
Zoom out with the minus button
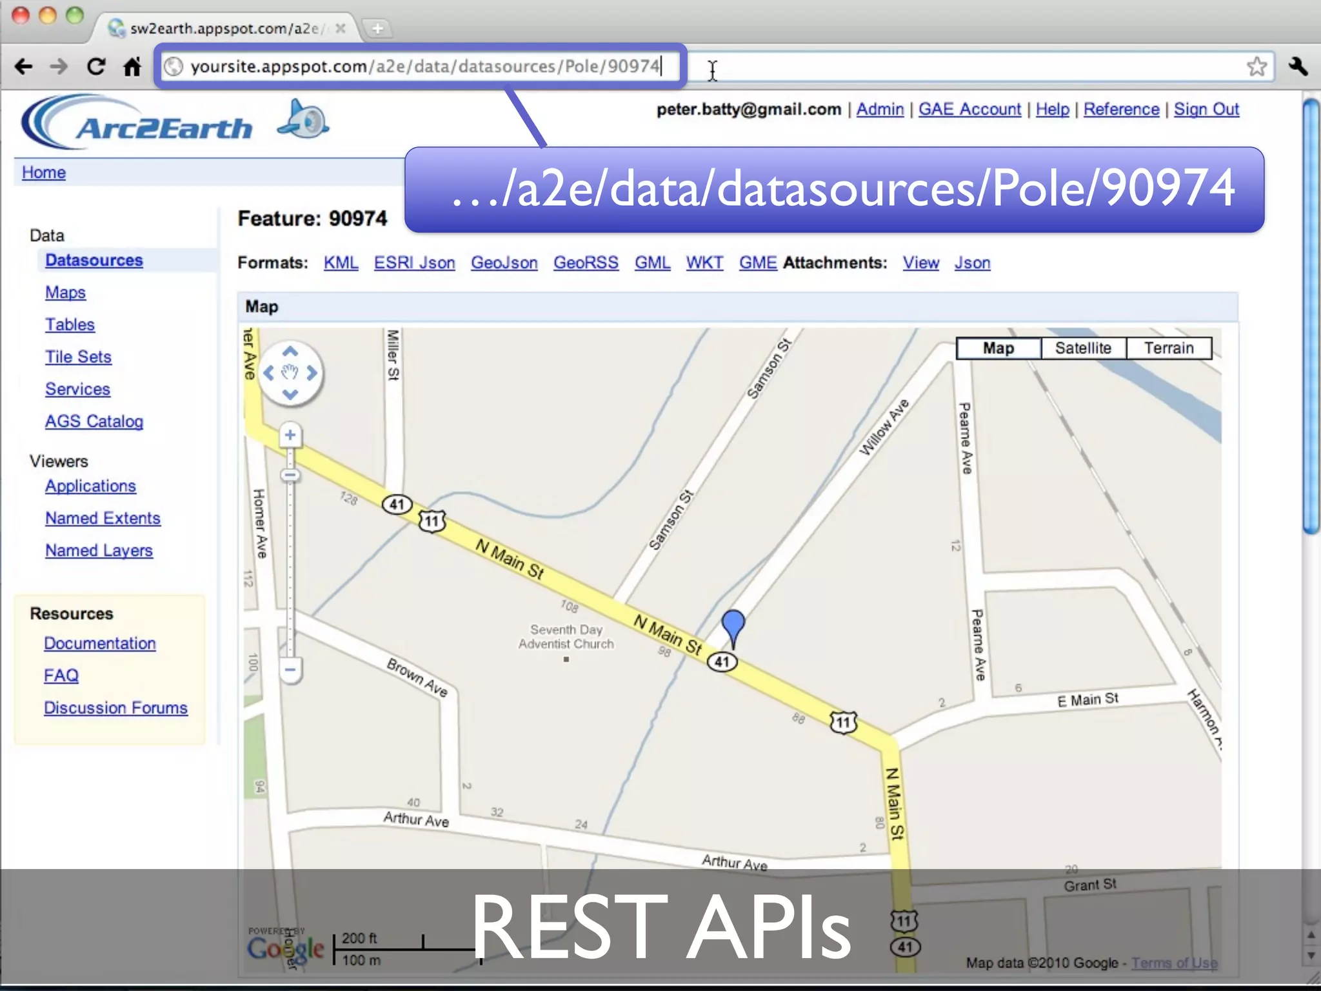290,669
